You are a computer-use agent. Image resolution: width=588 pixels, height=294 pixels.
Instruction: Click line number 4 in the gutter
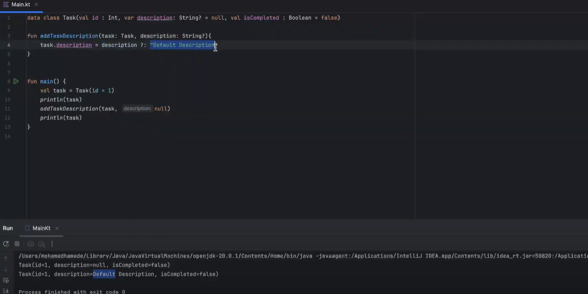pyautogui.click(x=8, y=45)
